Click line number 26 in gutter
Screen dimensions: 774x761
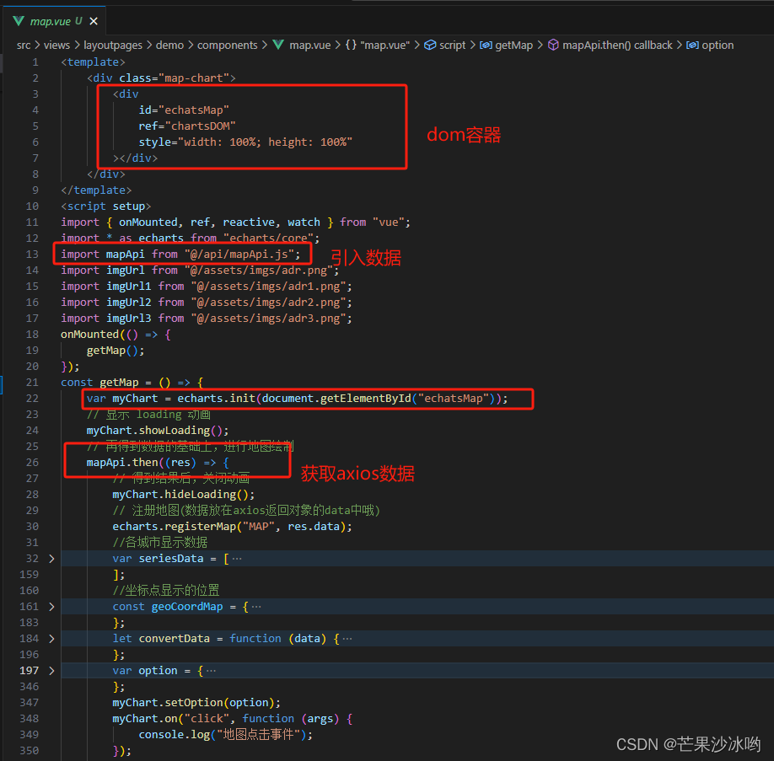[32, 463]
